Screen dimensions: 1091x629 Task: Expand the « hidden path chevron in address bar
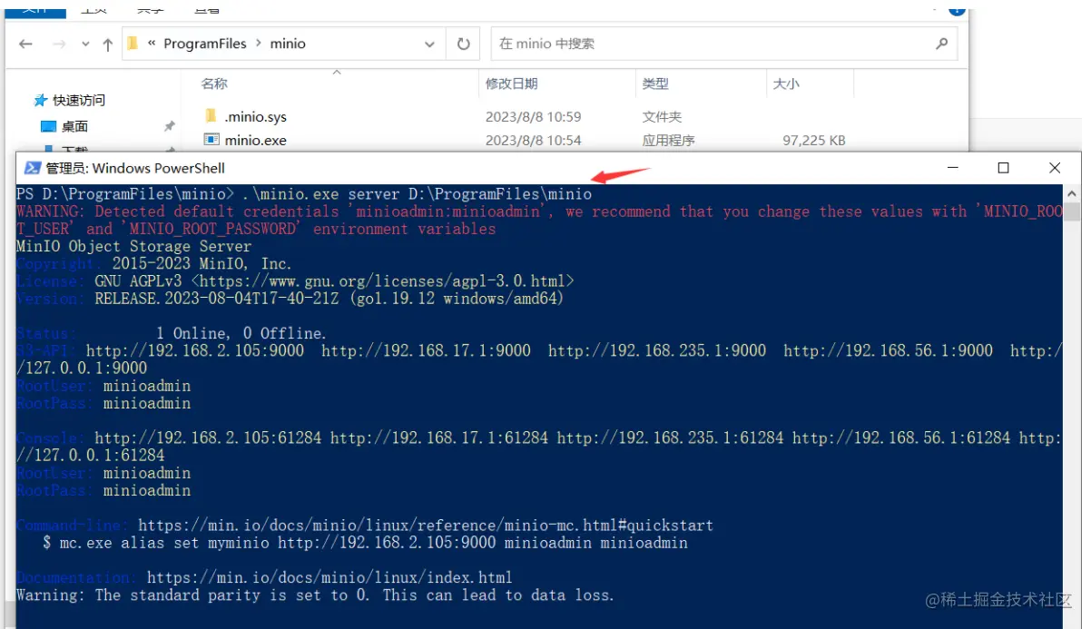[152, 44]
